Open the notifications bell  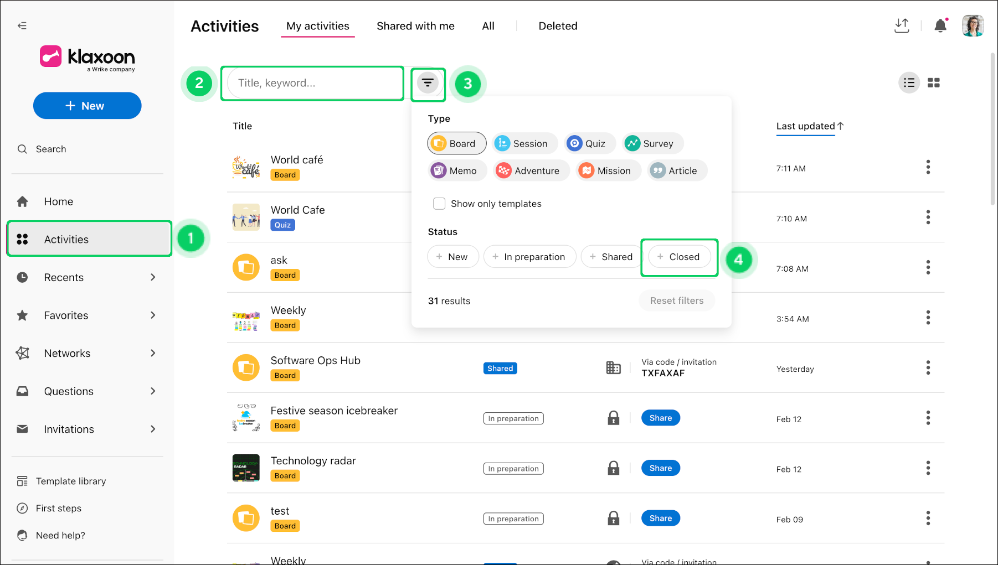940,26
